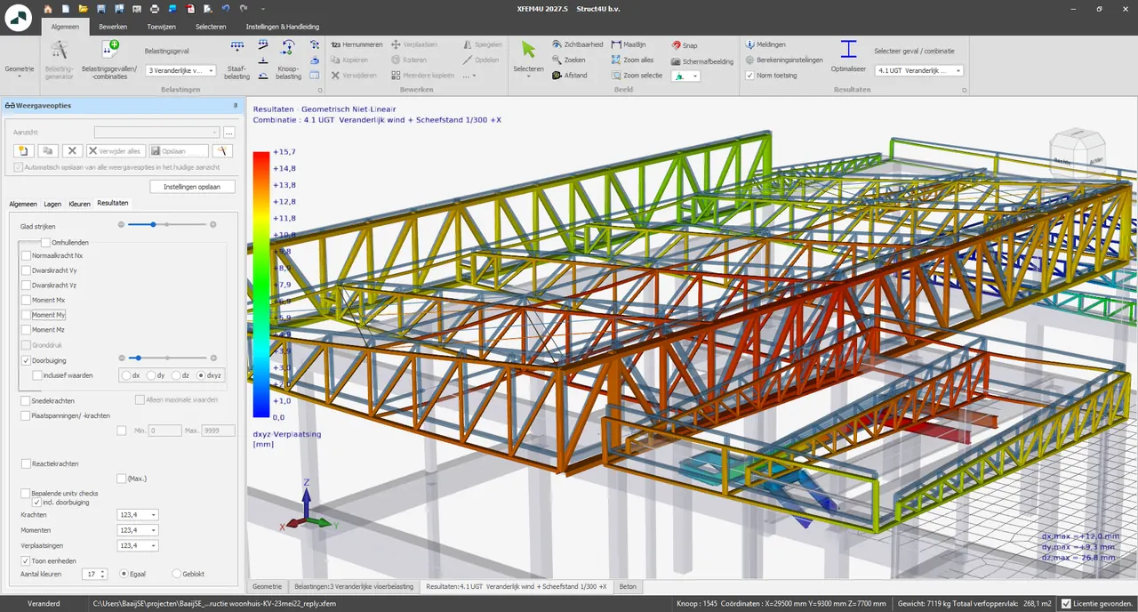Enable Reactiekrachten checkbox
Screen dimensions: 1138x612
point(25,463)
